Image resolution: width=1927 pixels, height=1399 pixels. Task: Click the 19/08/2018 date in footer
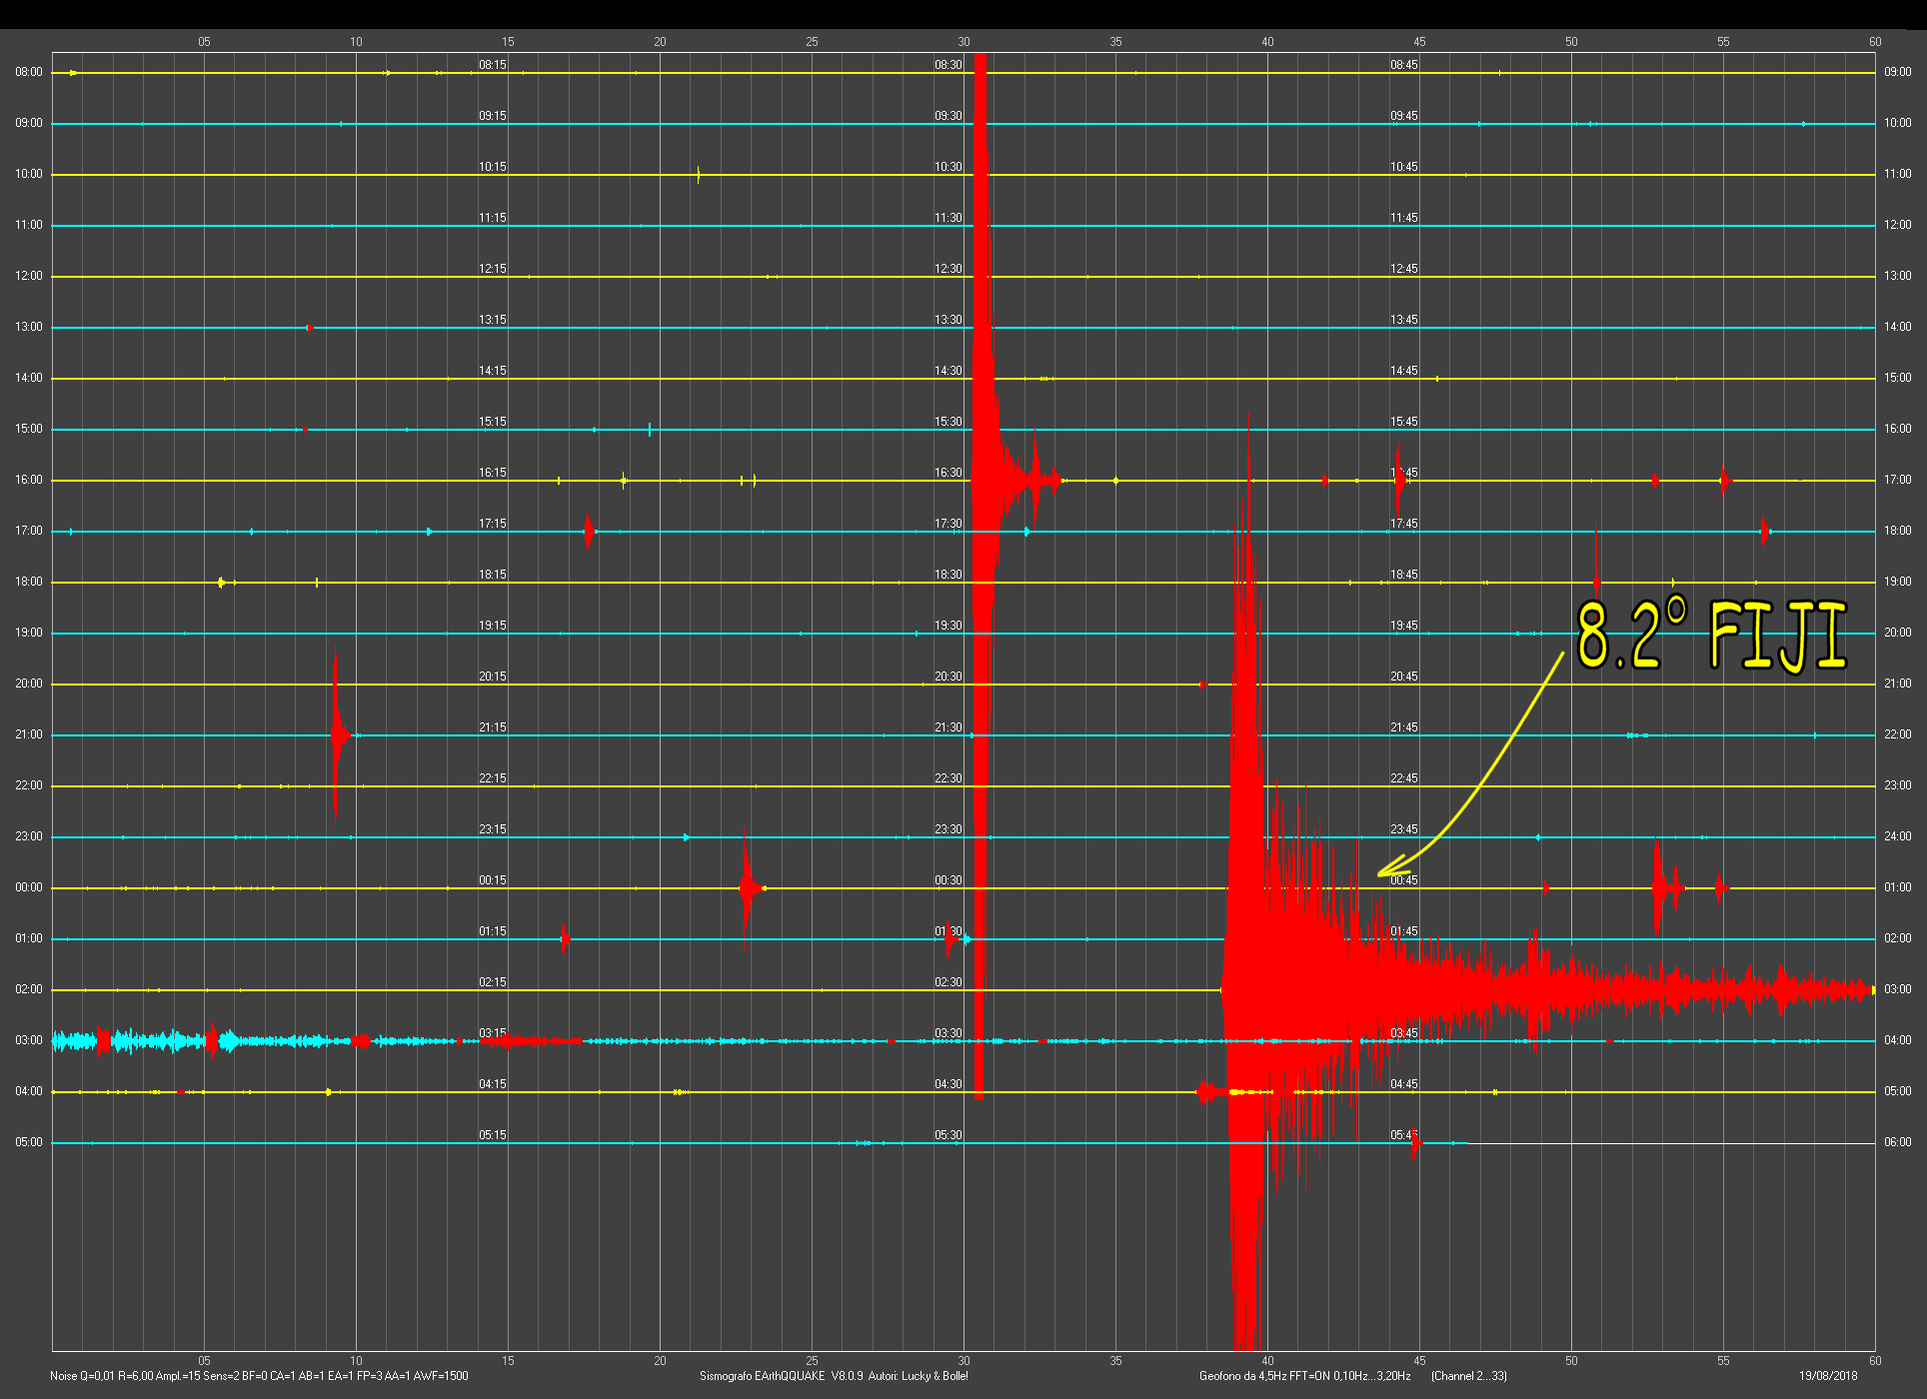[x=1828, y=1376]
